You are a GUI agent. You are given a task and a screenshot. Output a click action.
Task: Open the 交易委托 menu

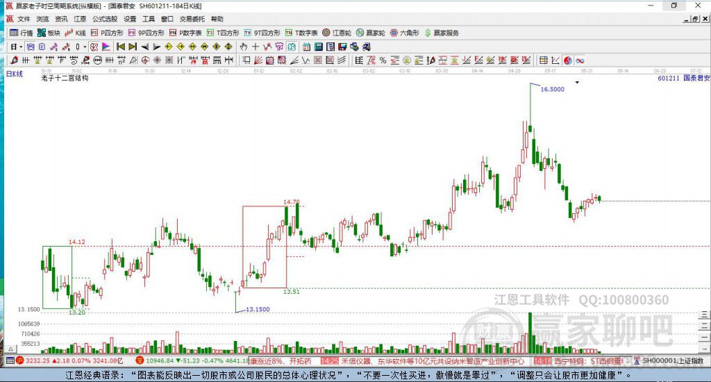pos(192,19)
